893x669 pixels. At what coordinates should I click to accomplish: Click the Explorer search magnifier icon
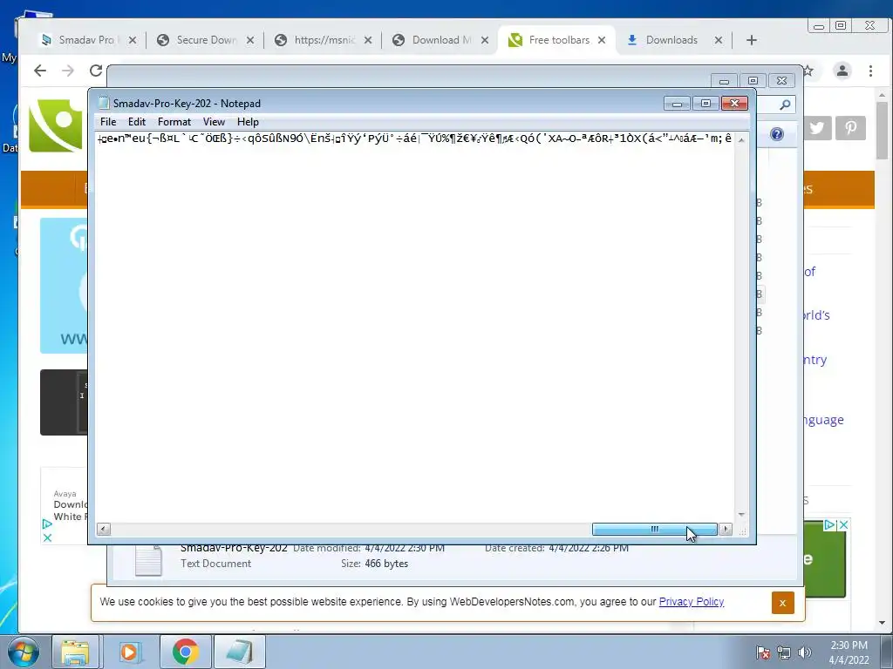(786, 105)
